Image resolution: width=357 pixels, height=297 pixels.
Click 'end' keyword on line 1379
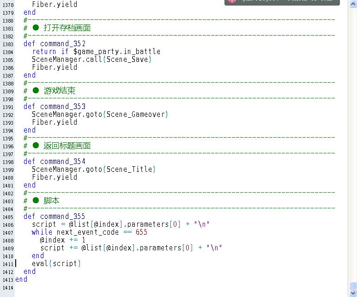pyautogui.click(x=30, y=12)
